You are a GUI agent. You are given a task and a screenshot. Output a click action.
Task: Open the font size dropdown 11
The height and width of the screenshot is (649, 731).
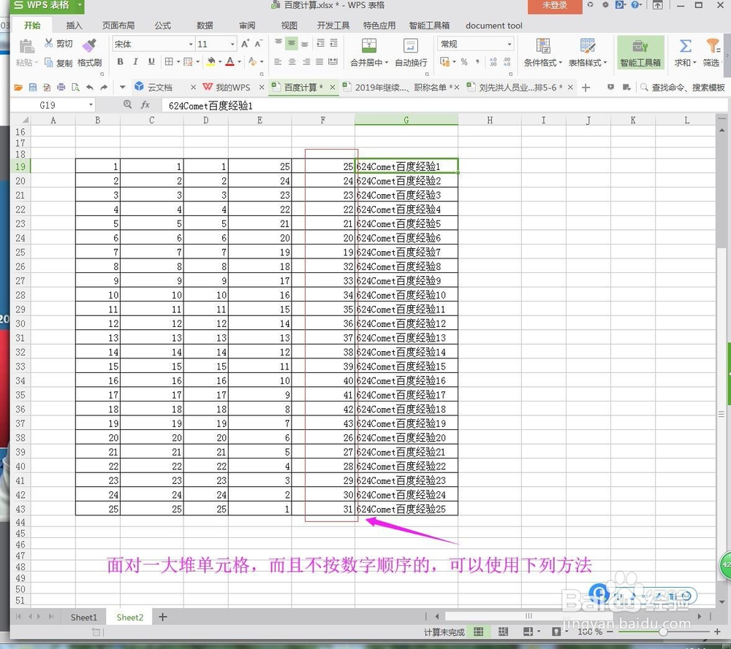(x=232, y=44)
